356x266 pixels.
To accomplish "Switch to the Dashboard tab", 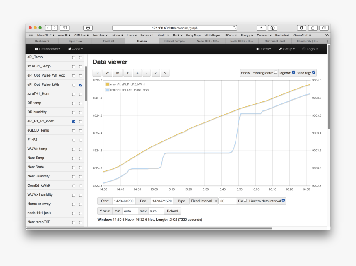I will coord(42,41).
